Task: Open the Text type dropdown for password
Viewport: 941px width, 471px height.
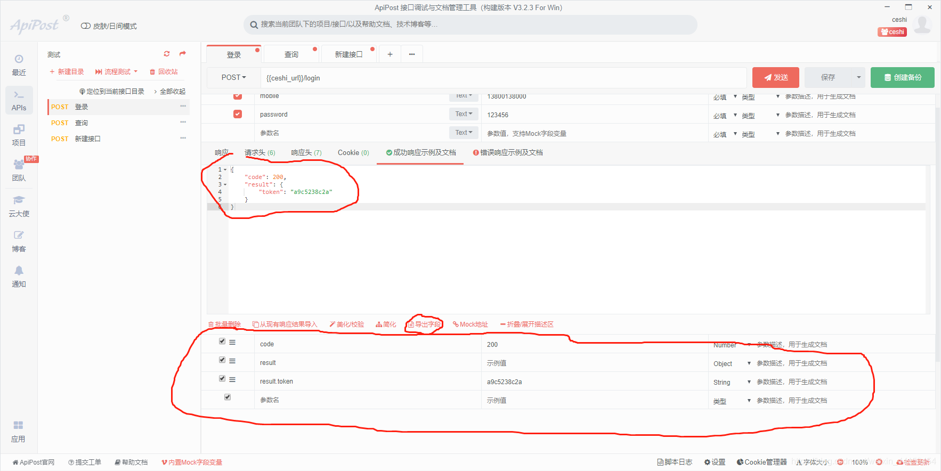Action: [464, 114]
